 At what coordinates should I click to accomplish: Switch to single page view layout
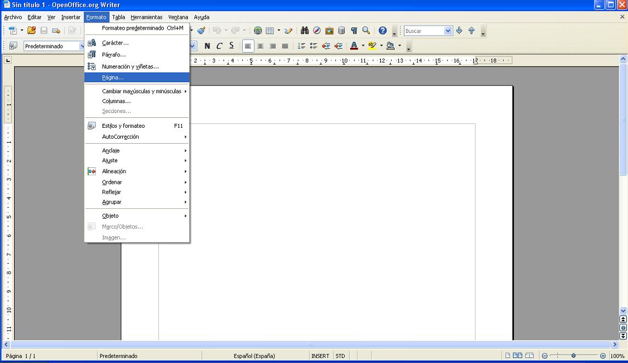click(507, 355)
